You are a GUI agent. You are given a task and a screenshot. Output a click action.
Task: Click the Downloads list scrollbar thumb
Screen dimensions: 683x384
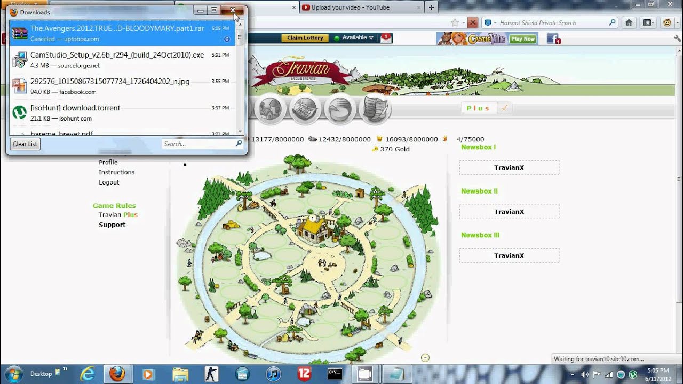click(240, 38)
